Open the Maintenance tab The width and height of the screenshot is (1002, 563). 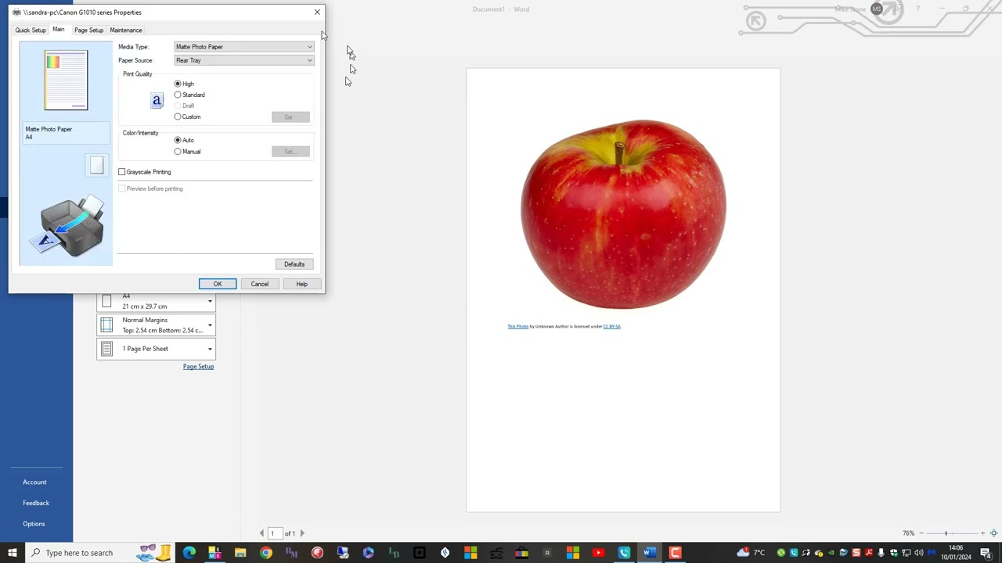[126, 30]
